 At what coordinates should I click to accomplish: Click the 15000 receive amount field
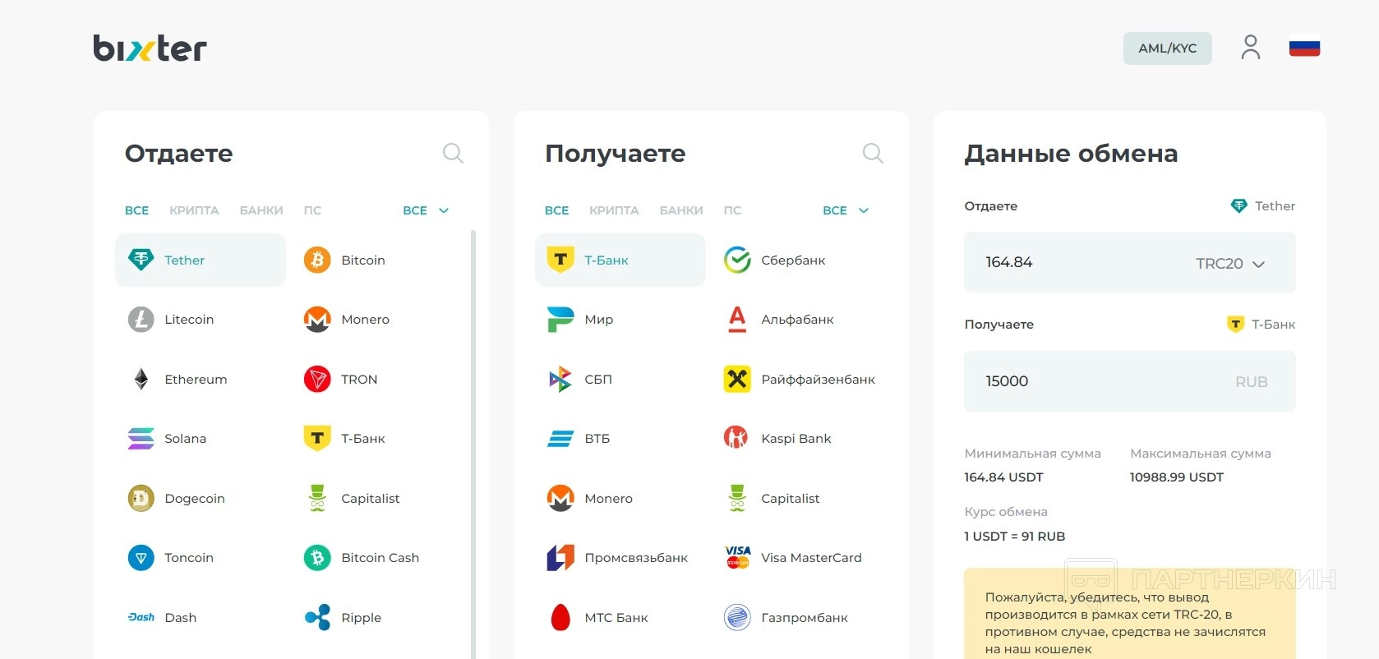[1129, 381]
